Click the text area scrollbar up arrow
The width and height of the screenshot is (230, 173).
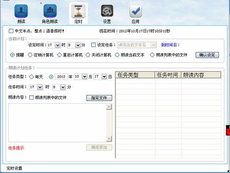[109, 107]
